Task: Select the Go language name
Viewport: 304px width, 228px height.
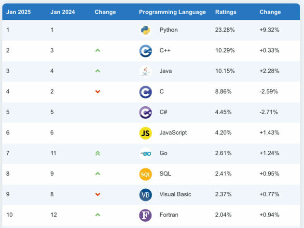Action: pos(164,153)
